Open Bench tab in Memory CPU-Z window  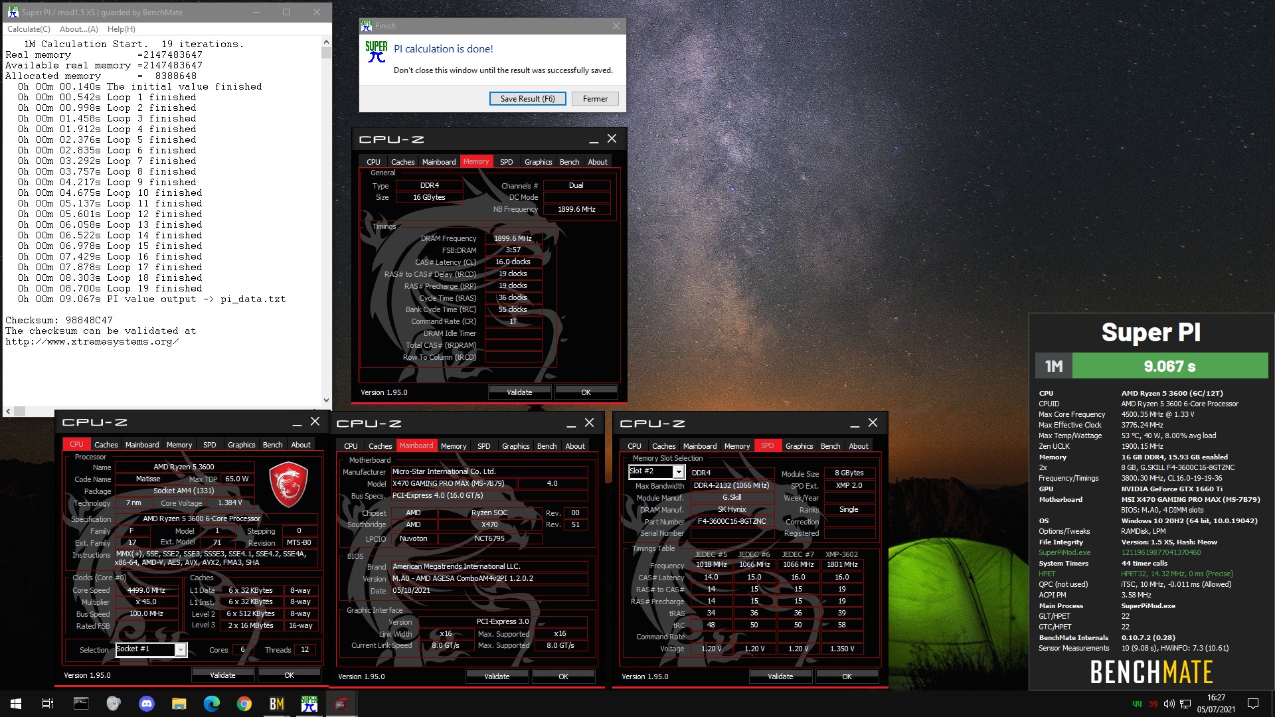click(569, 162)
